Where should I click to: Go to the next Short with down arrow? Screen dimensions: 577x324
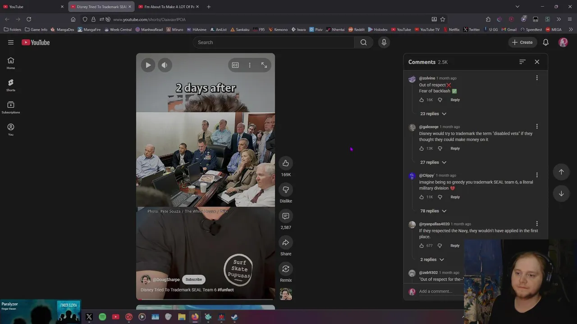pos(561,193)
